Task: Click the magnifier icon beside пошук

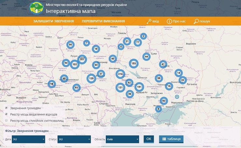Action: tap(196, 21)
